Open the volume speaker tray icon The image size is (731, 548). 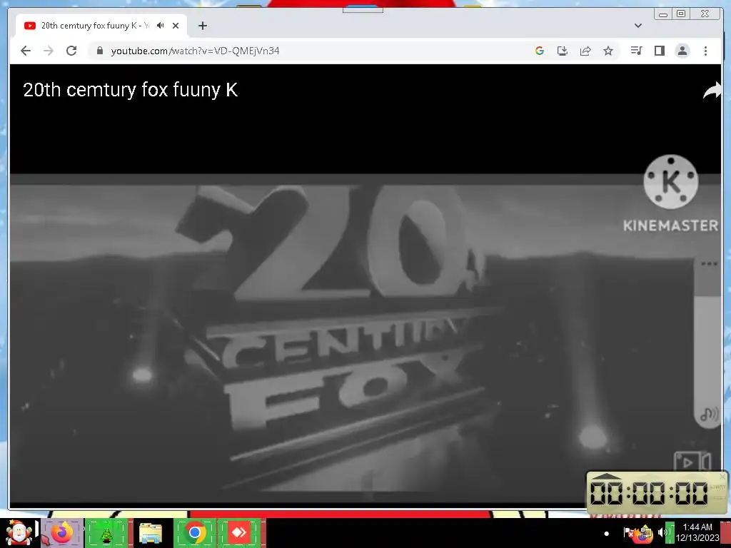(x=662, y=532)
